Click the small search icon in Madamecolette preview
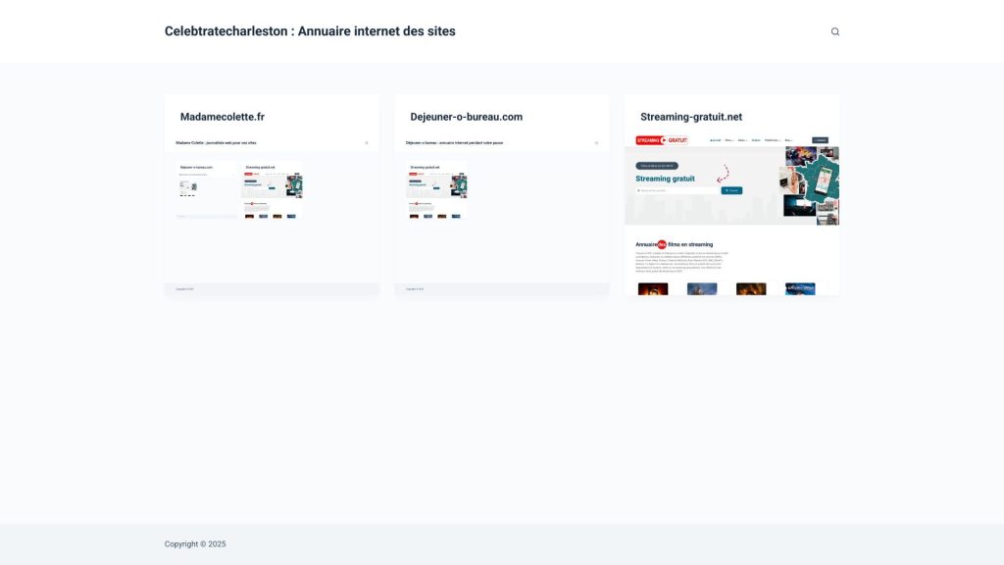Screen dimensions: 1004x565 pos(367,142)
